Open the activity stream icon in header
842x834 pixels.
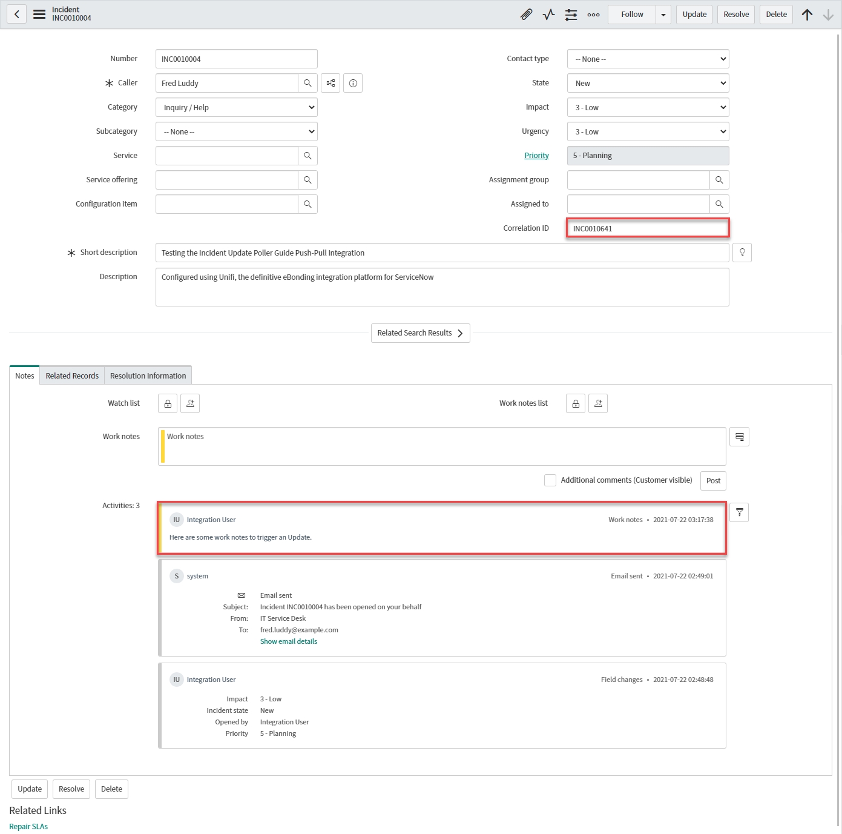click(x=548, y=15)
